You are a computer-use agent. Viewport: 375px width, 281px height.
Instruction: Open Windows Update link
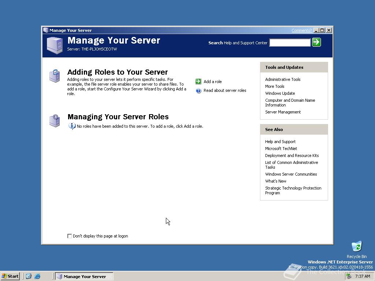coord(280,93)
